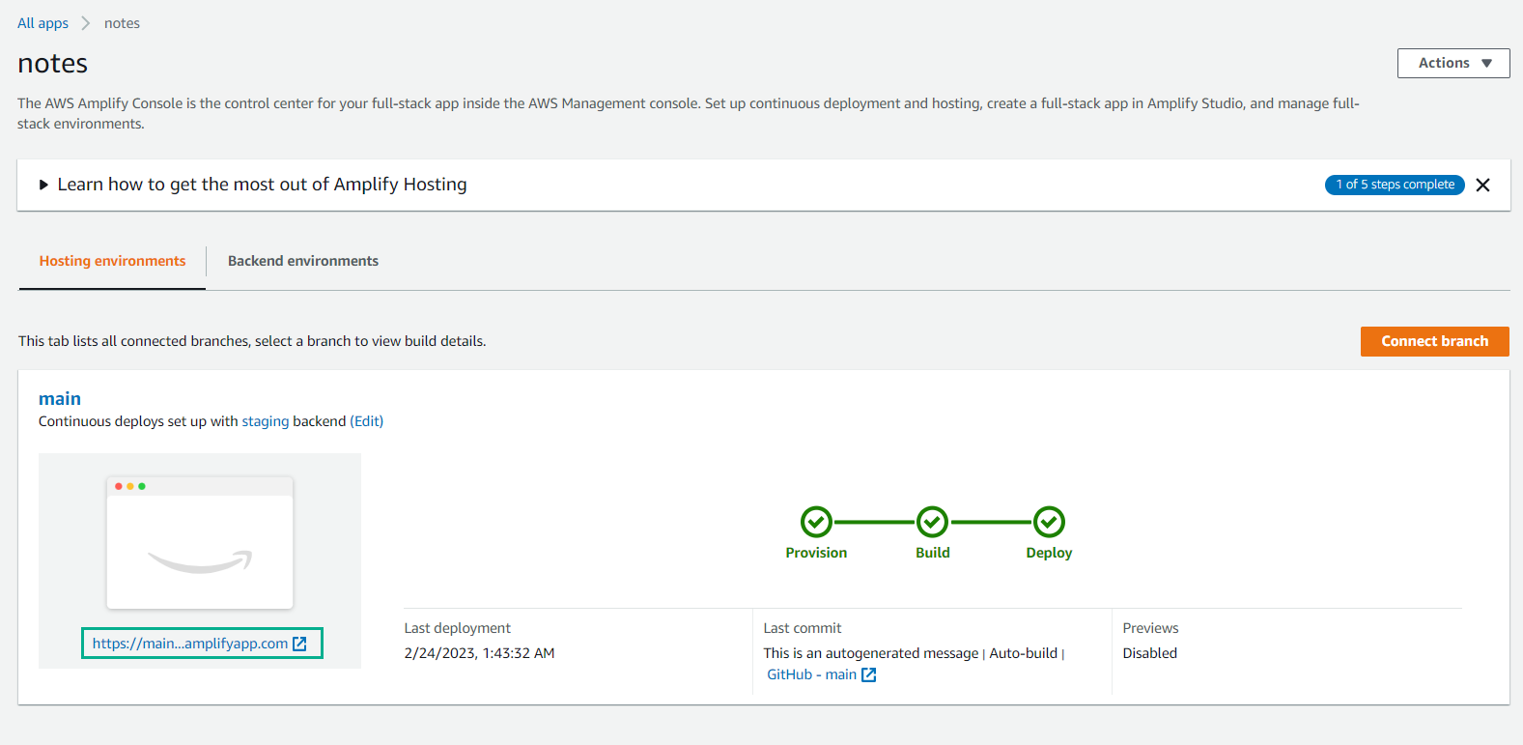Click the autogenerated commit message text
This screenshot has height=745, width=1523.
(870, 653)
